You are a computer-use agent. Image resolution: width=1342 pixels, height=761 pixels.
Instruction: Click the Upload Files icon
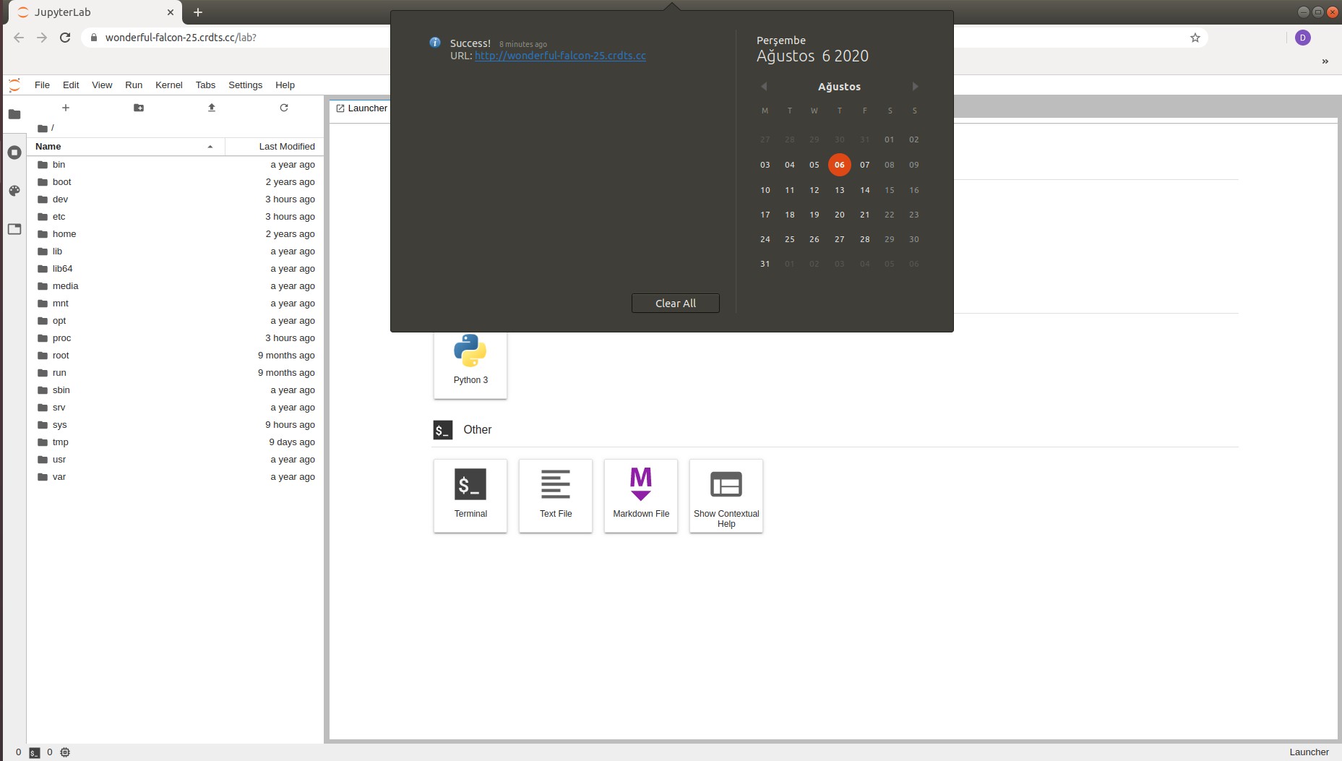(212, 108)
